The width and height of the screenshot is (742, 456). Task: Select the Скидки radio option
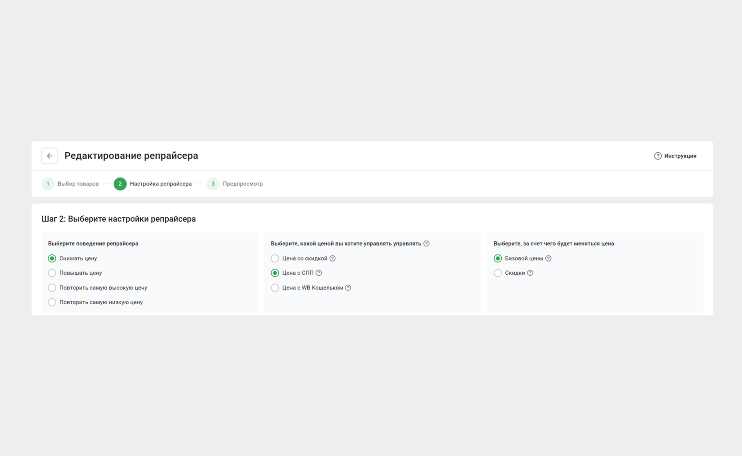point(498,273)
